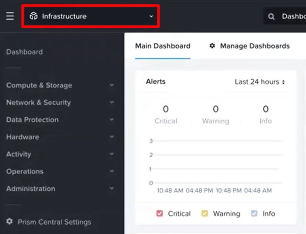The height and width of the screenshot is (234, 306).
Task: Expand the Network & Security section
Action: 112,102
